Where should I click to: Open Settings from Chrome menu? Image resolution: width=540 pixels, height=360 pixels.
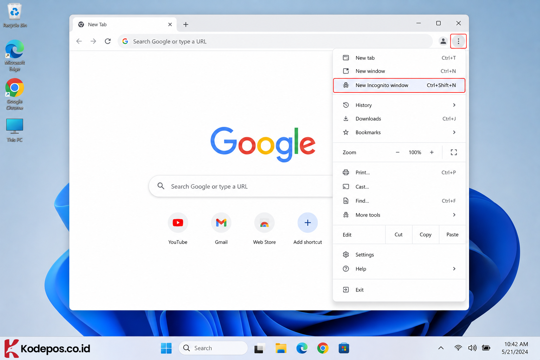pos(399,255)
